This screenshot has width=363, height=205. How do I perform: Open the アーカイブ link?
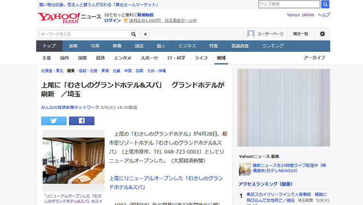tap(314, 57)
